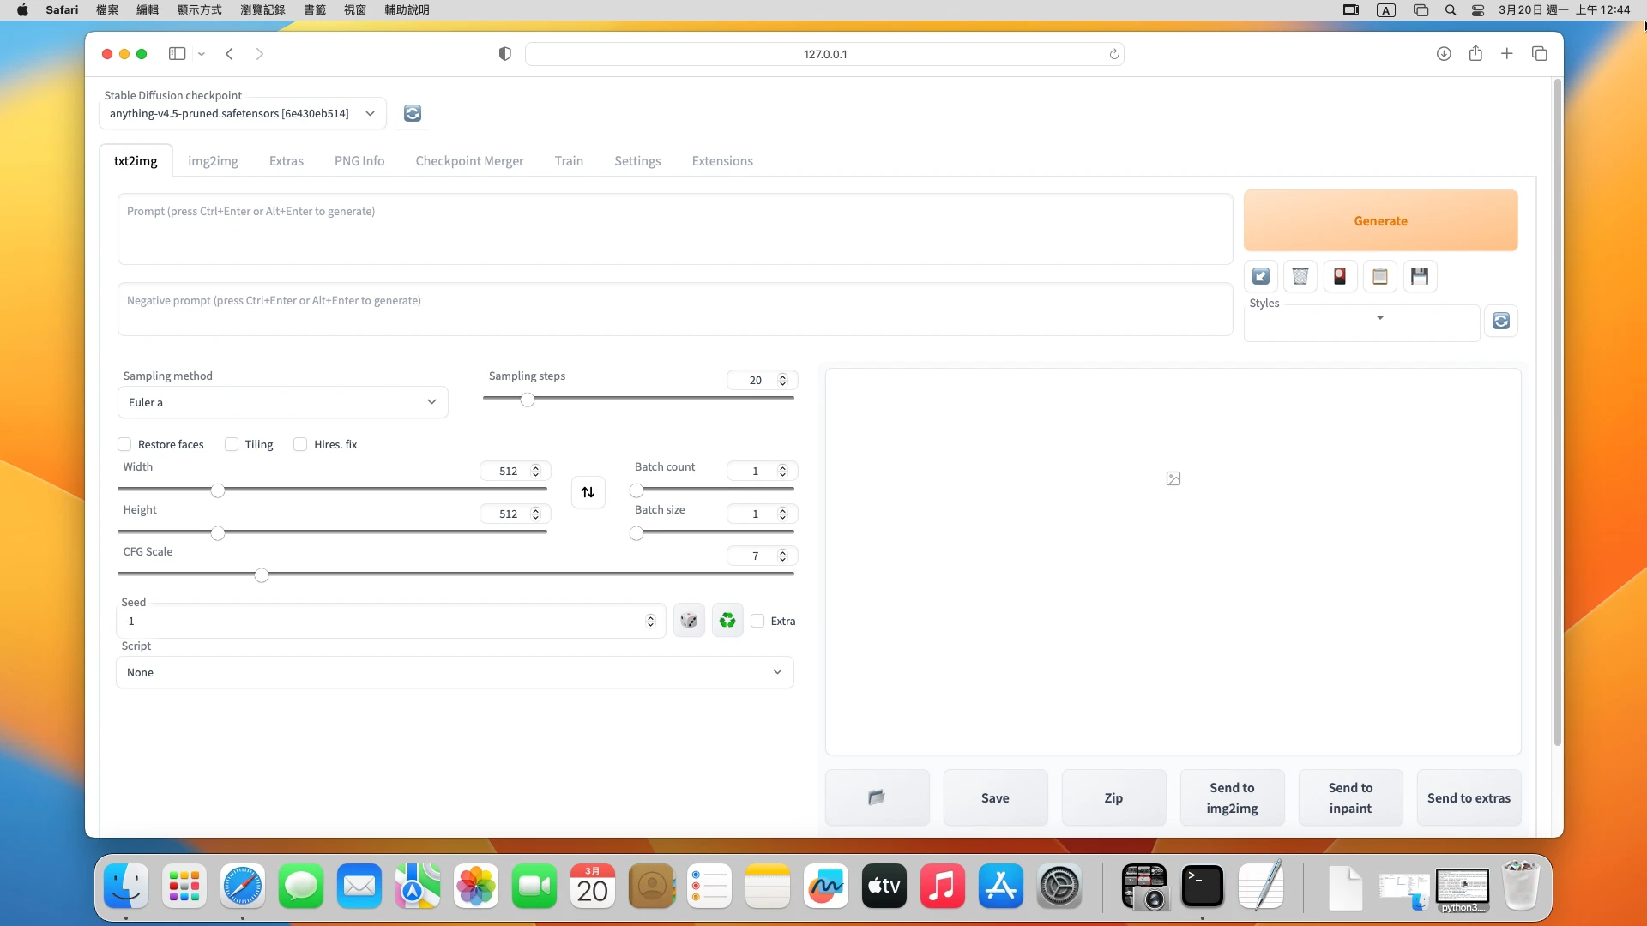
Task: Swap width and height with arrows button
Action: [588, 492]
